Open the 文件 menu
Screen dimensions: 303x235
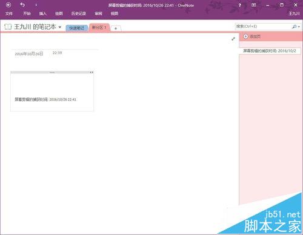tap(9, 13)
